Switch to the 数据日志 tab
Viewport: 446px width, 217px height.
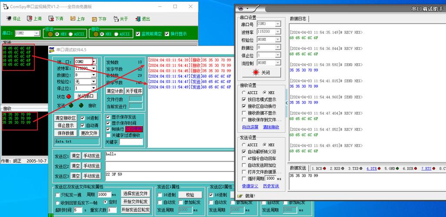(x=298, y=19)
